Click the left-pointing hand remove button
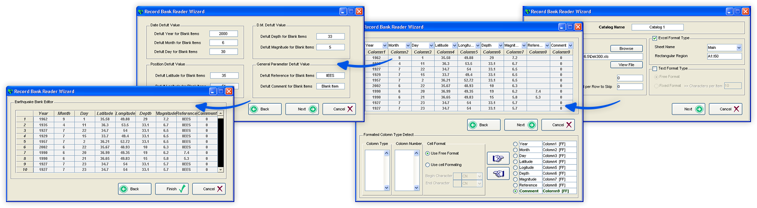 tap(498, 174)
